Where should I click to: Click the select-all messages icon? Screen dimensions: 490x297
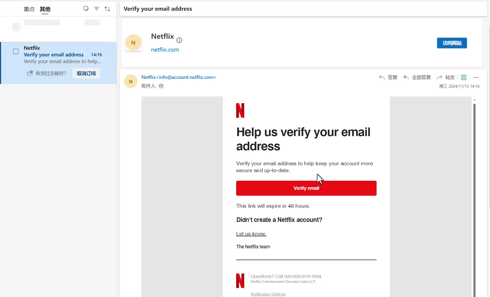(86, 9)
